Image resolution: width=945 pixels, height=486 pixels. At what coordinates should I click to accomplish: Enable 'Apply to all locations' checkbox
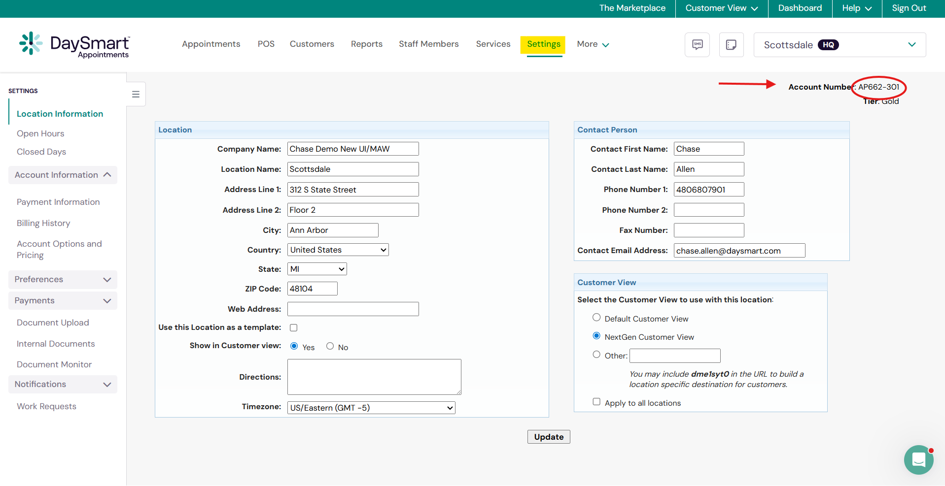(x=596, y=402)
